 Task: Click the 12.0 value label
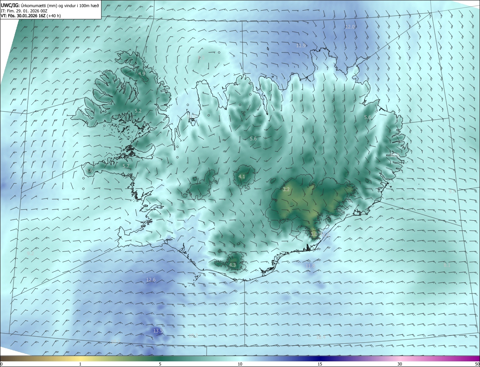(350, 27)
